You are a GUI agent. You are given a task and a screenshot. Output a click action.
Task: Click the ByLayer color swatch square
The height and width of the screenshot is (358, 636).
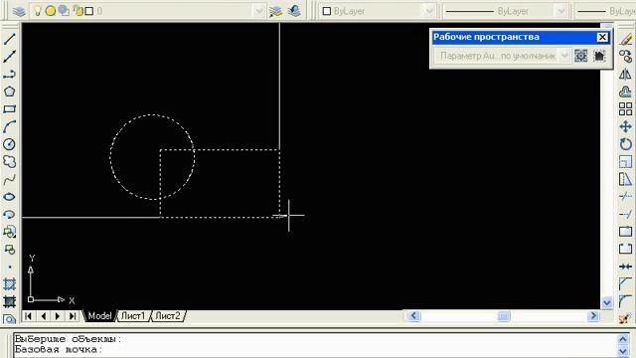[327, 11]
